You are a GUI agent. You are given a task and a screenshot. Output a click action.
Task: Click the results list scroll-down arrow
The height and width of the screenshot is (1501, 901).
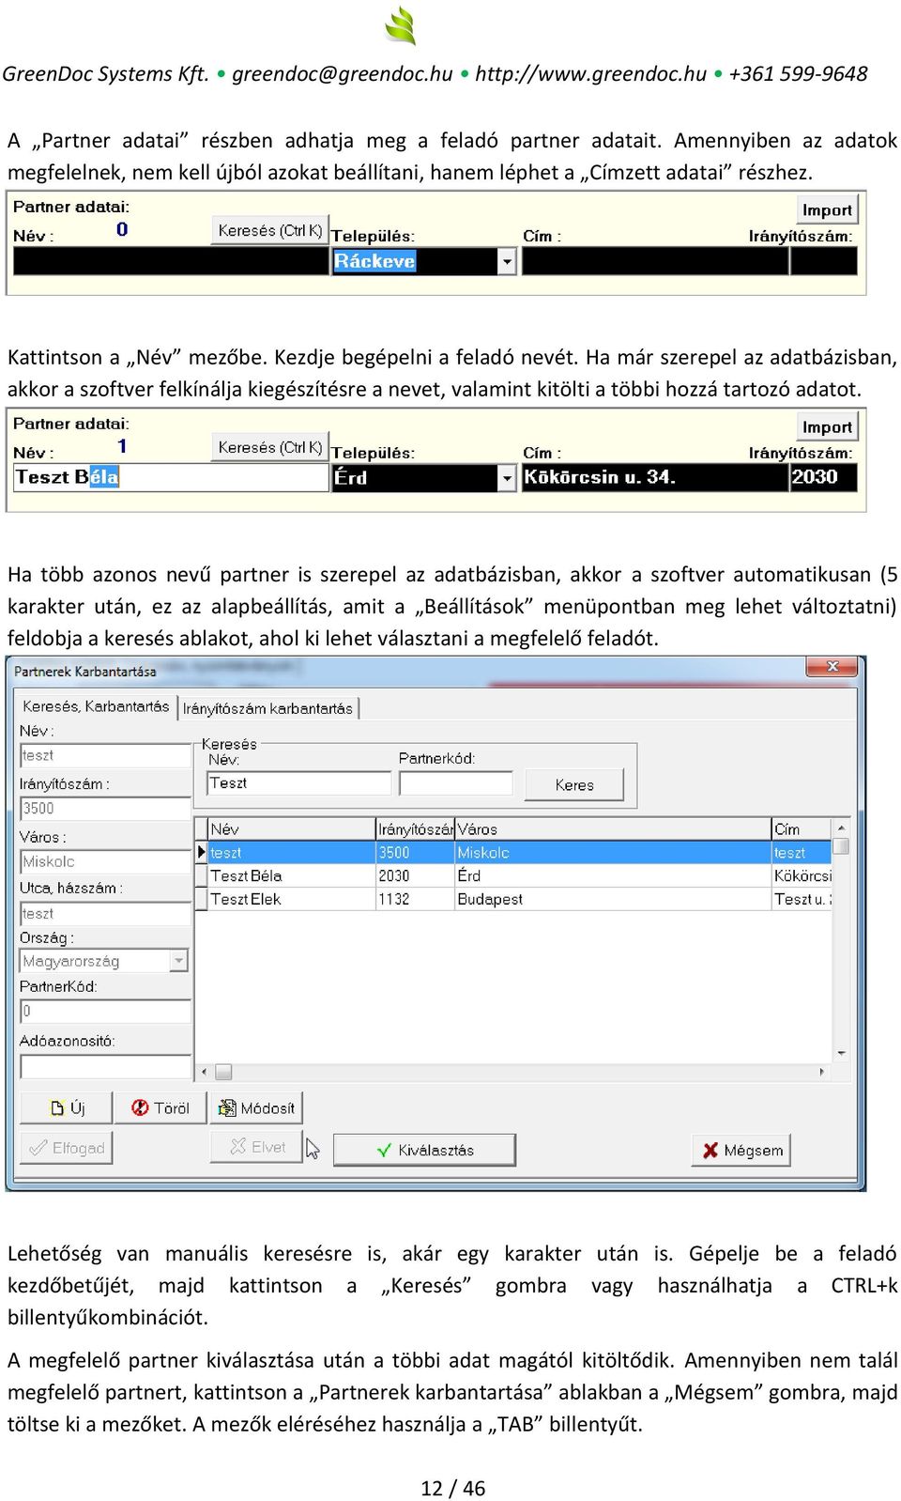tap(841, 1053)
